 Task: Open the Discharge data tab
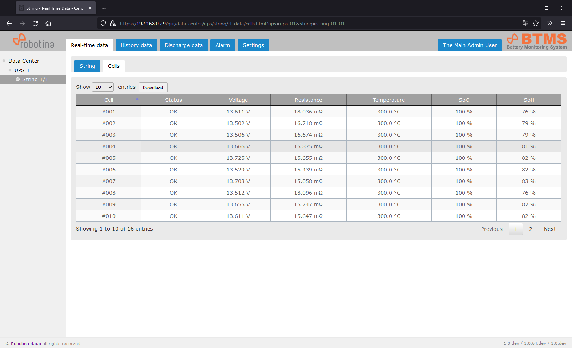click(184, 45)
